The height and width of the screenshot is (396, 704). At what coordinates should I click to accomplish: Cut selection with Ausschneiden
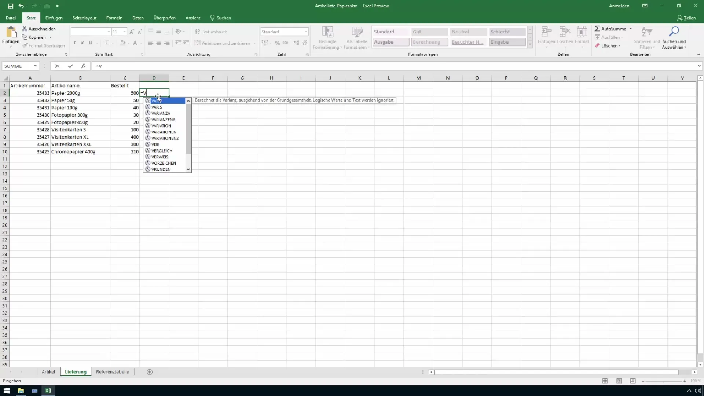click(39, 29)
